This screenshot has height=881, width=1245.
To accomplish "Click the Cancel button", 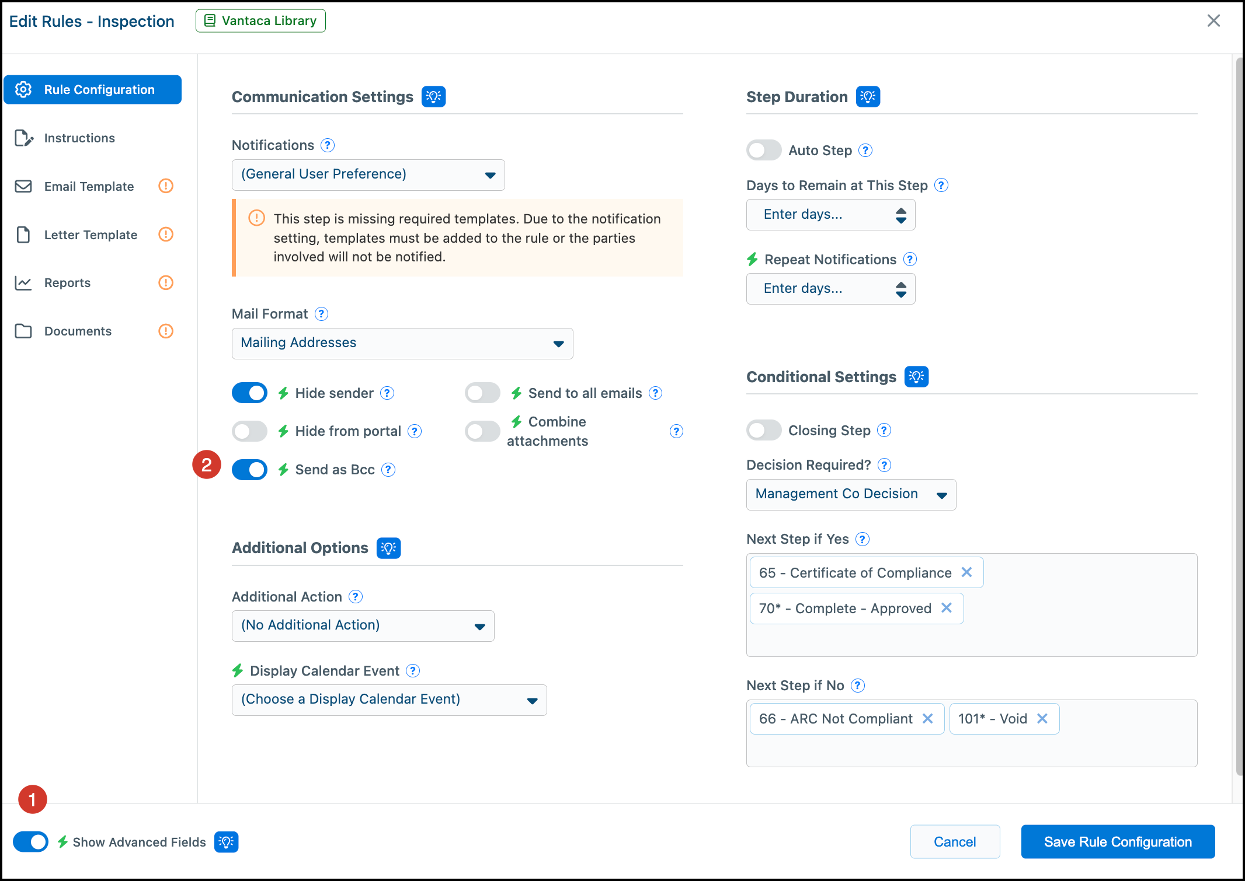I will pyautogui.click(x=955, y=842).
